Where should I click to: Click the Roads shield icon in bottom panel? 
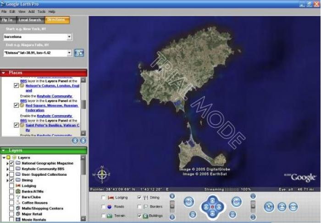110,206
